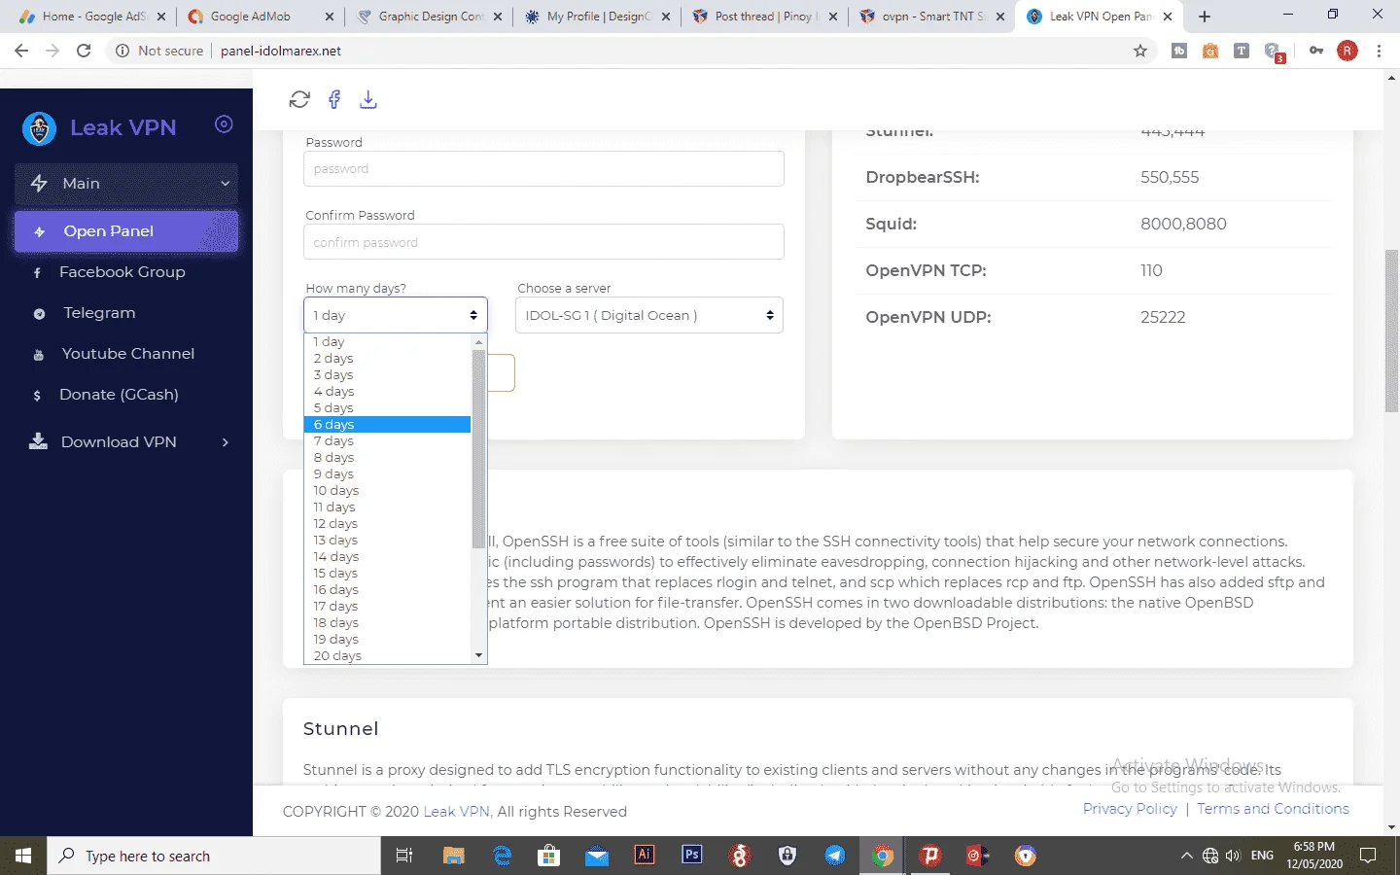Click the Confirm Password input field

[543, 242]
